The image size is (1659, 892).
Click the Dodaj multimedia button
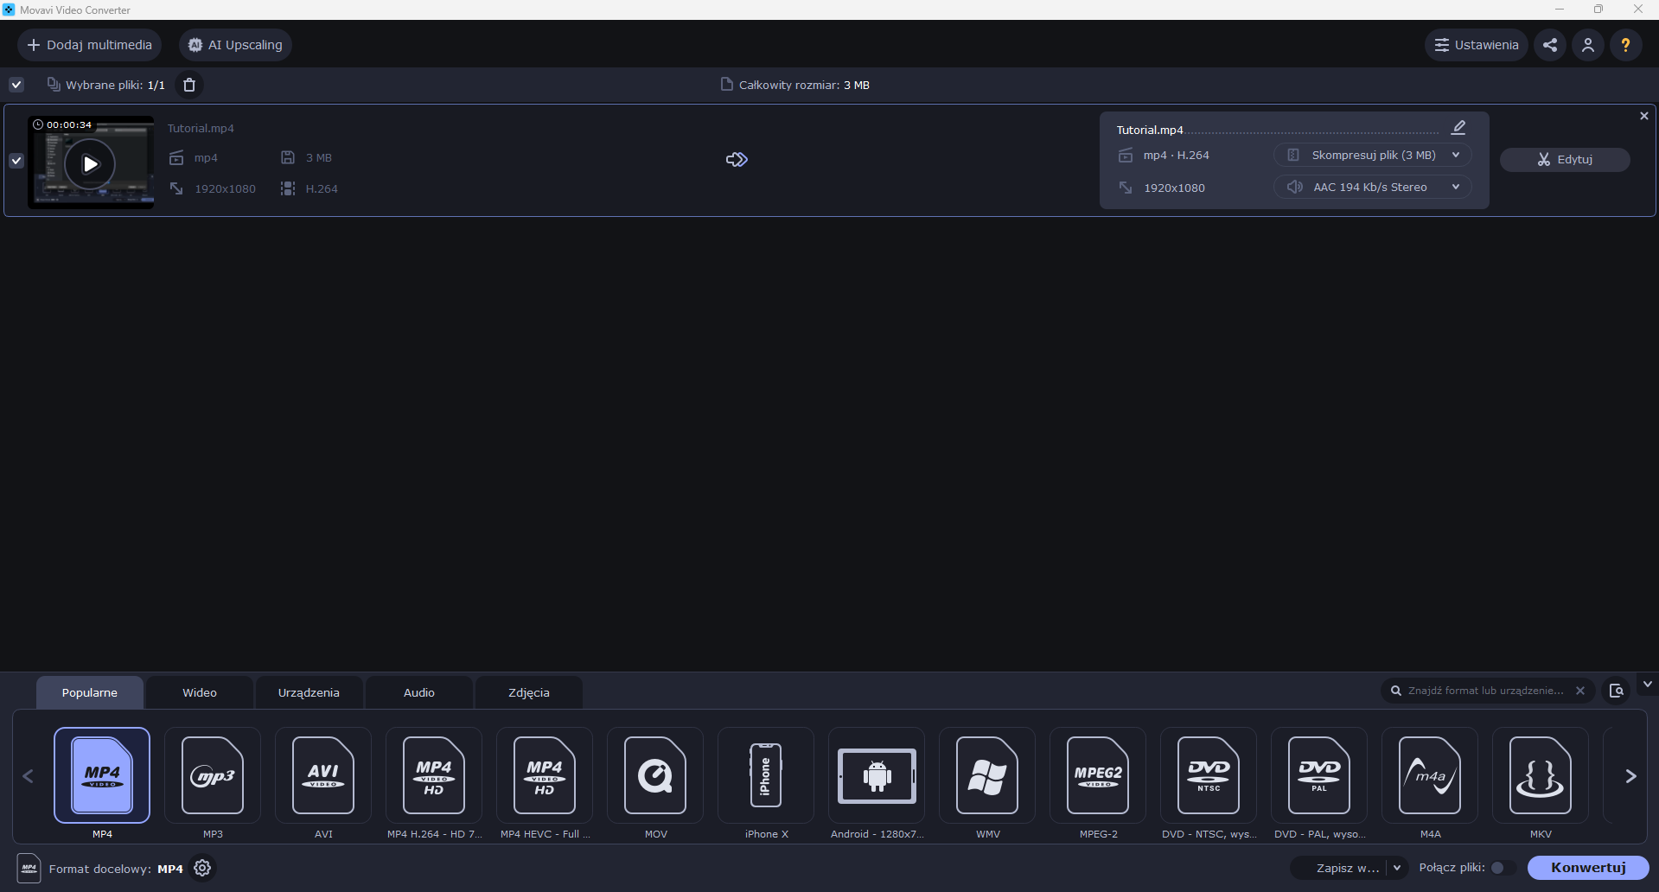pos(89,45)
